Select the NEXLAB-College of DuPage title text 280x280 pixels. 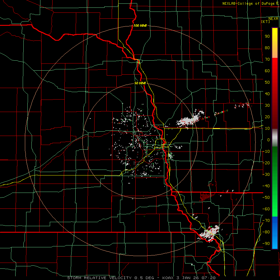pos(249,3)
